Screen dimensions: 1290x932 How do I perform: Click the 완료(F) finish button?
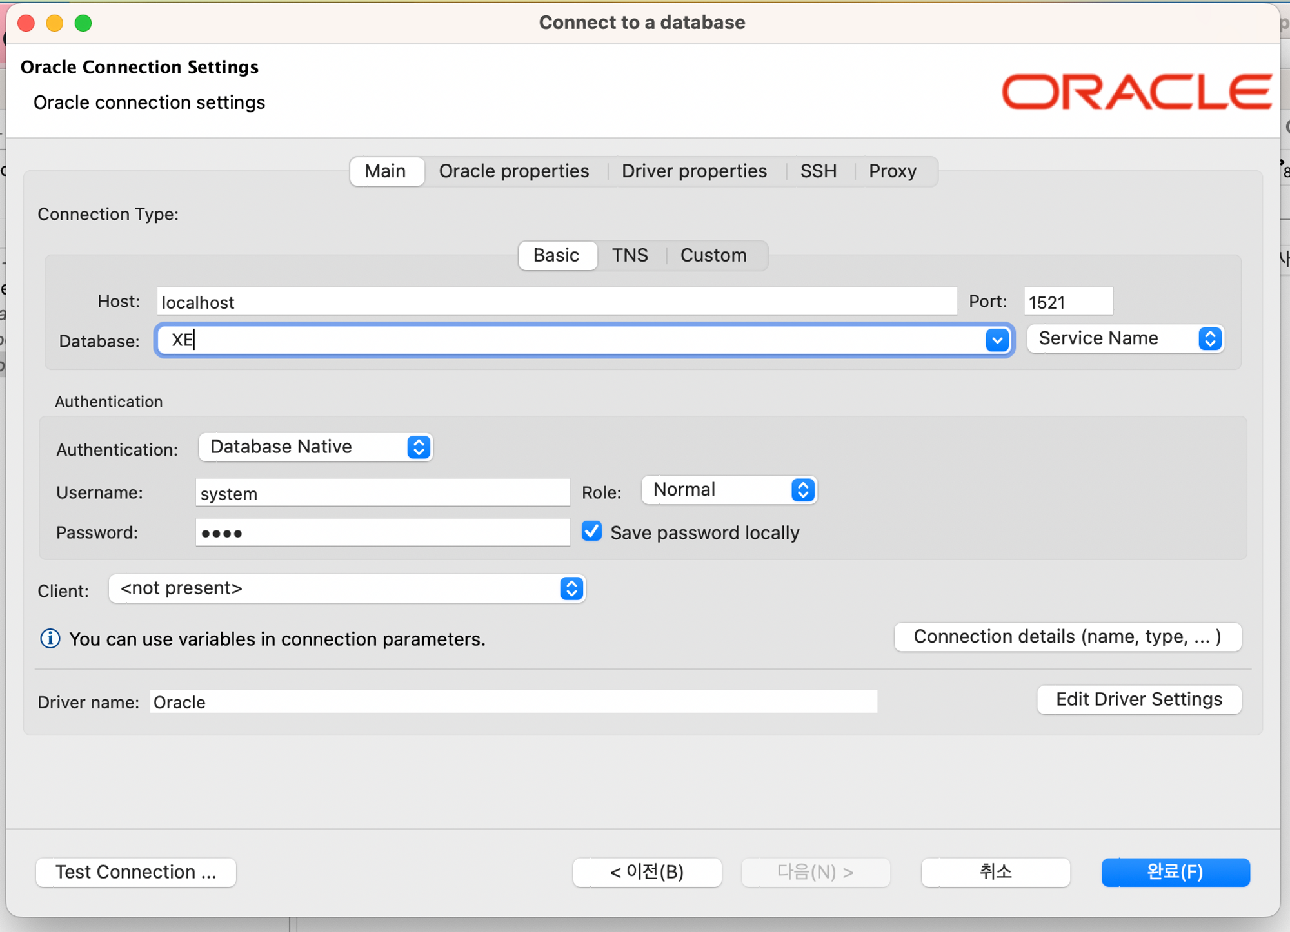[1175, 872]
